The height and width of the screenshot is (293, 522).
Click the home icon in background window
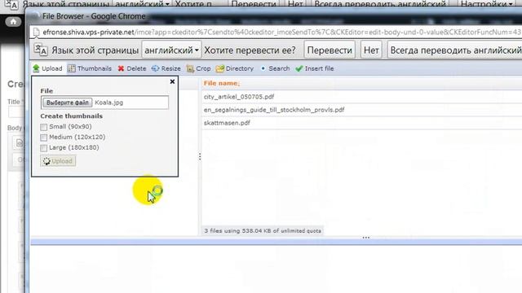click(13, 22)
